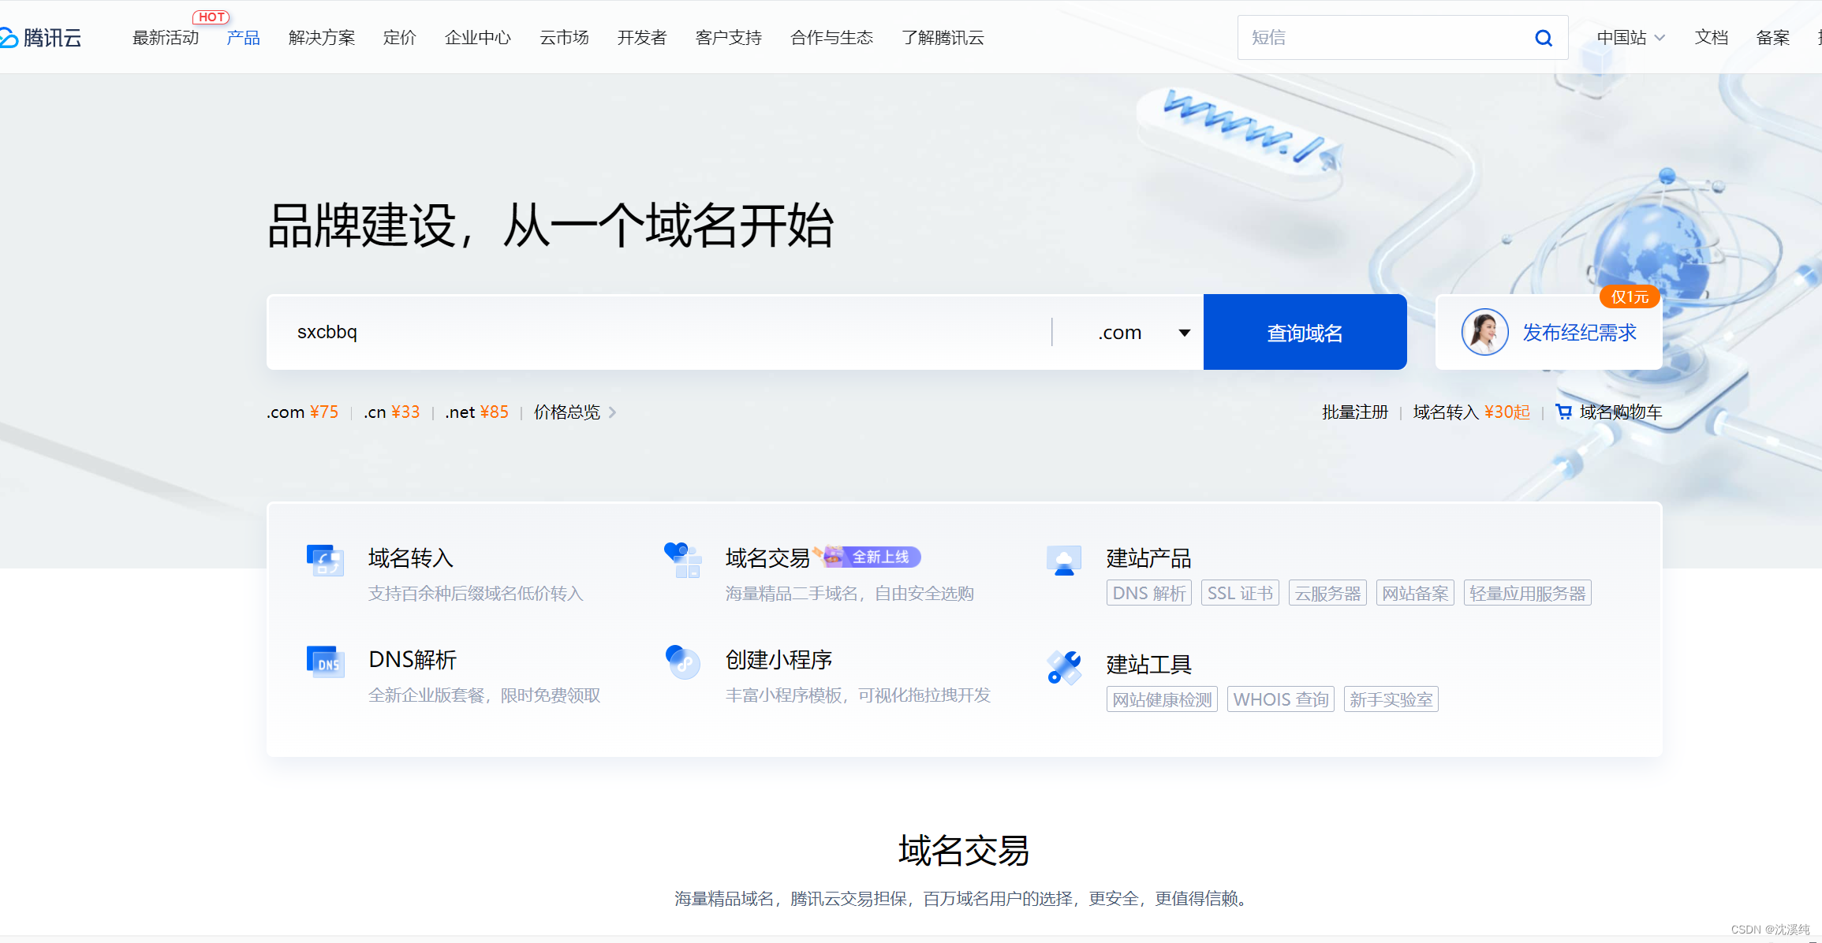This screenshot has height=943, width=1822.
Task: Expand the 中国站 region selector
Action: point(1630,38)
